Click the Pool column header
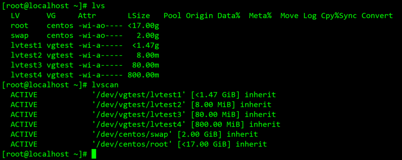The image size is (402, 160). pos(172,16)
